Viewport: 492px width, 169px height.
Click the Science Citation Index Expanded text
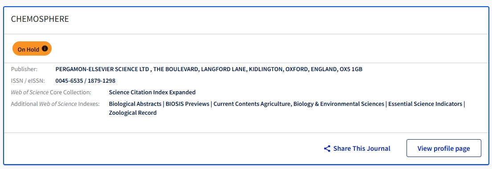click(152, 92)
